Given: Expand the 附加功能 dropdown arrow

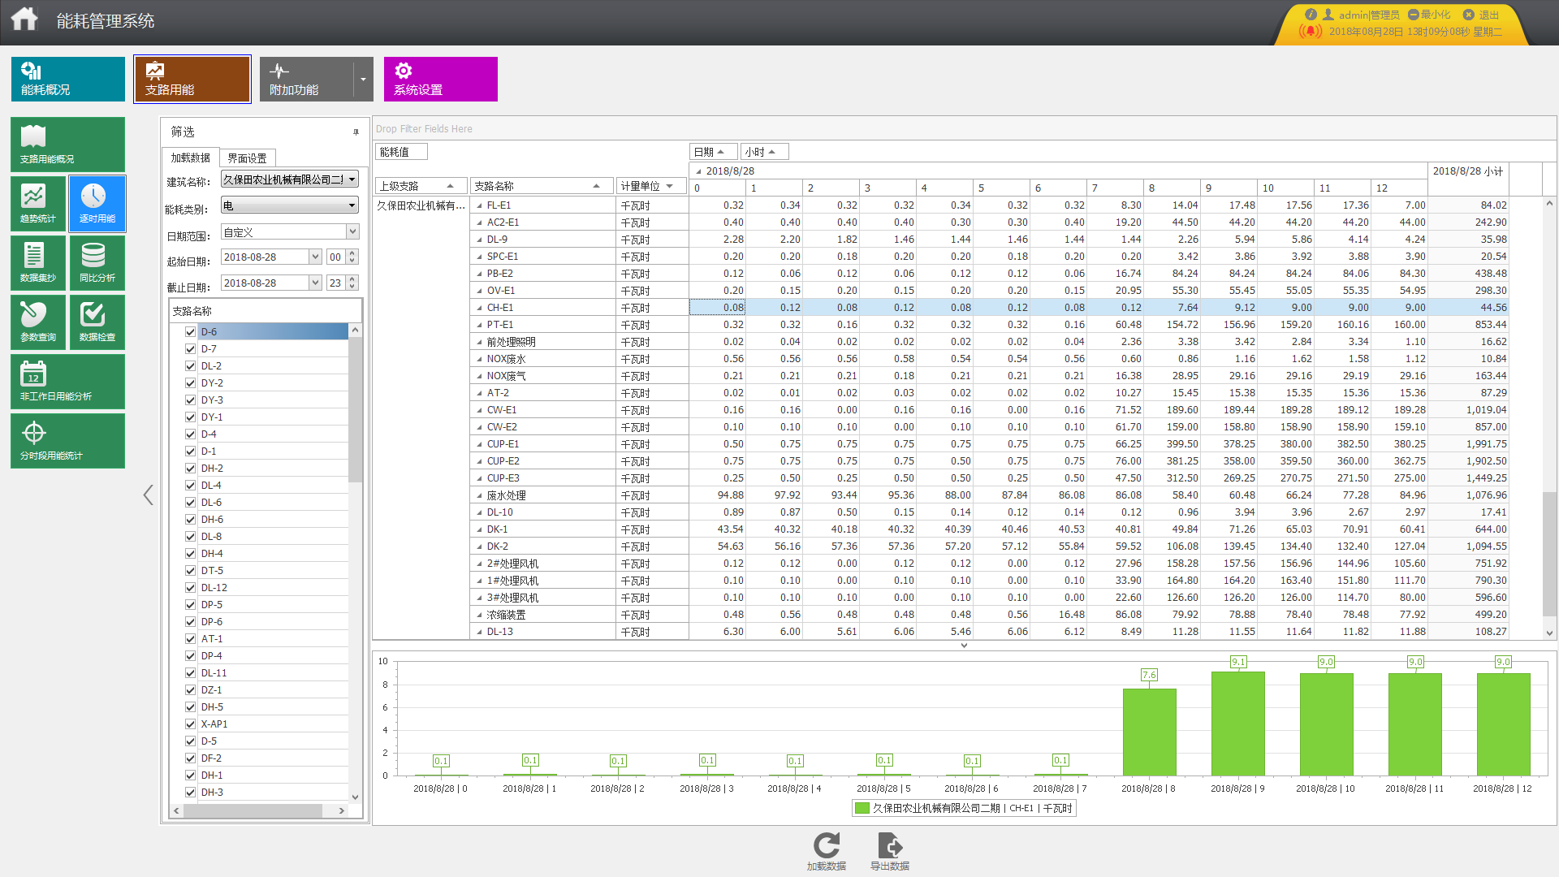Looking at the screenshot, I should (x=363, y=80).
